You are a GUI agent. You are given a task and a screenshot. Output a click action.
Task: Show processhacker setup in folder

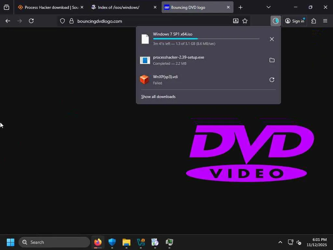pyautogui.click(x=272, y=60)
